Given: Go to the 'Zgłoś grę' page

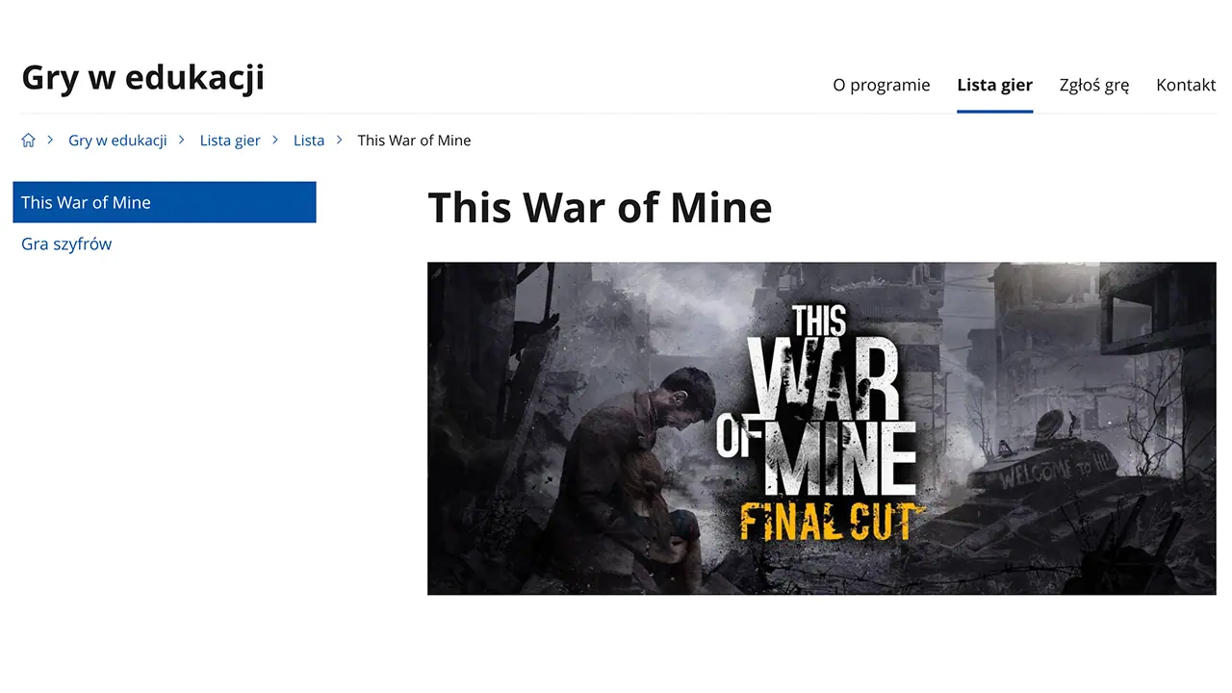Looking at the screenshot, I should click(1093, 85).
